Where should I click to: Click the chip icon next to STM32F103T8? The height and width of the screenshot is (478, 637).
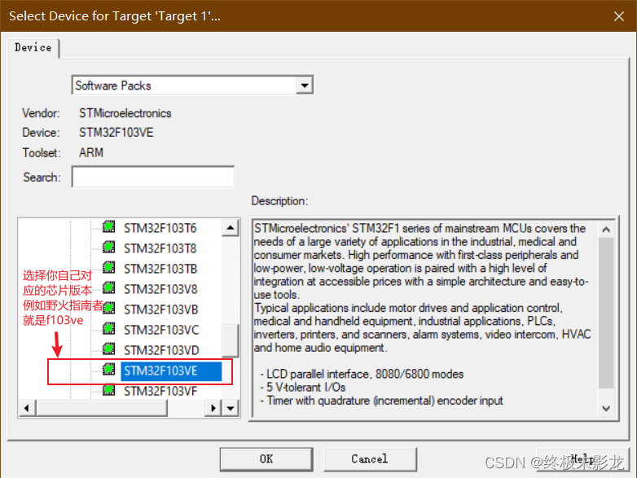point(108,247)
